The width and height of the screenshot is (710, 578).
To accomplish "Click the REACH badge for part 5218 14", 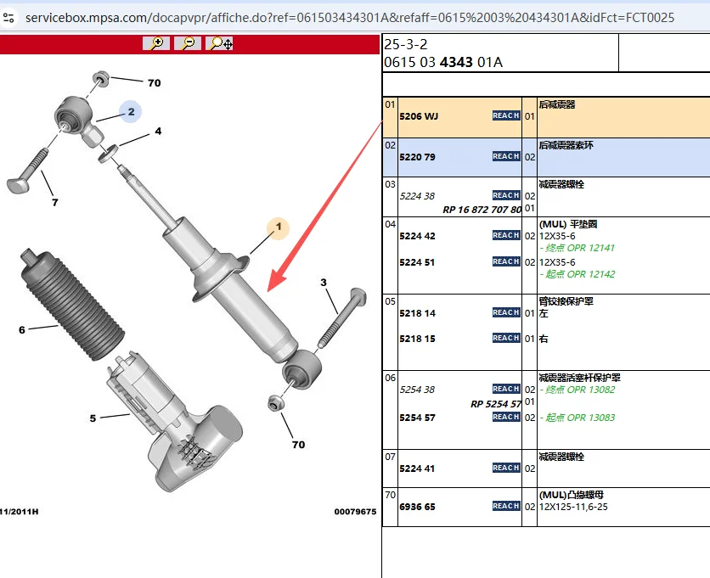I will click(x=506, y=312).
